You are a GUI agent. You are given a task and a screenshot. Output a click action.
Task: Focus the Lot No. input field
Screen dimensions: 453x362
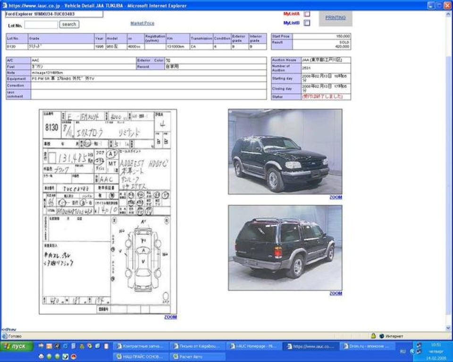point(41,25)
